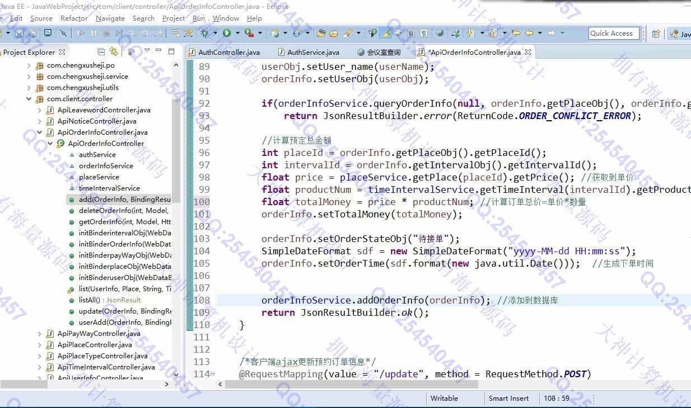Toggle Link with Editor in Project Explorer
The width and height of the screenshot is (691, 408).
[x=114, y=52]
